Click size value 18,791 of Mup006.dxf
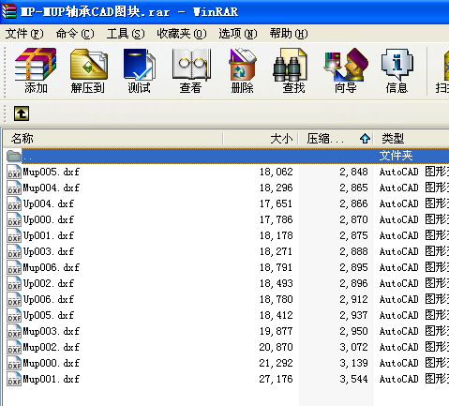This screenshot has width=449, height=406. click(276, 267)
